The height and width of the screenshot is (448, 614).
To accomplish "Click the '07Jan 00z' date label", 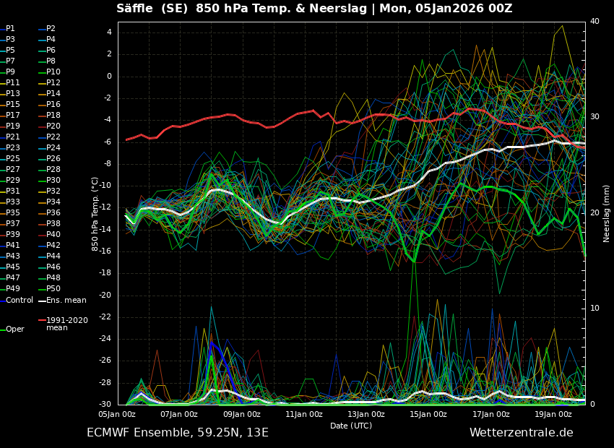I will tap(181, 414).
